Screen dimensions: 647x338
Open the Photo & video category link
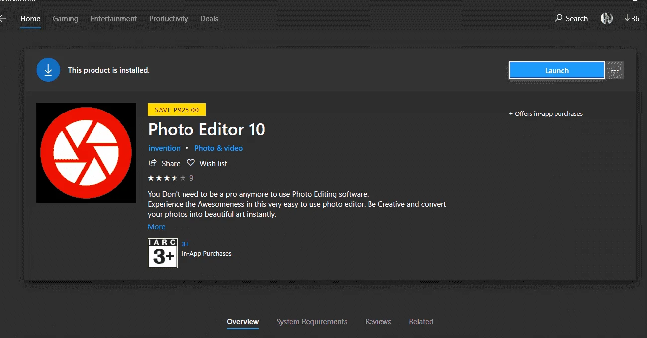tap(218, 148)
